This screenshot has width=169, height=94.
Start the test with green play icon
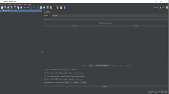pyautogui.click(x=35, y=8)
